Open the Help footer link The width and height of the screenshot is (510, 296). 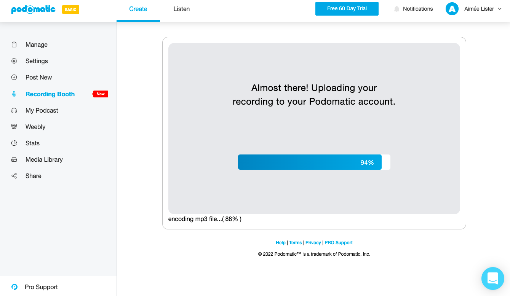281,243
